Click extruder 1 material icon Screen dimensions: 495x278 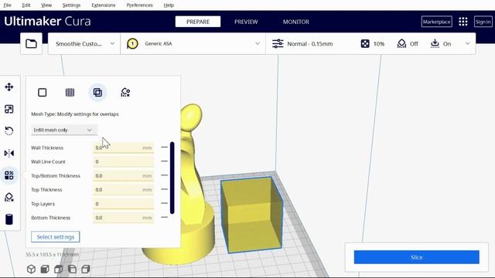(x=132, y=43)
